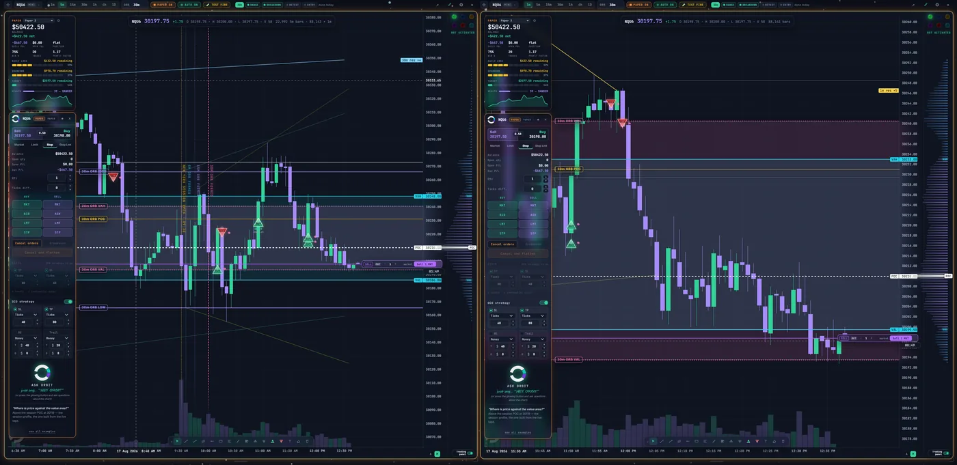
Task: Open settings gear in right chart top bar
Action: click(x=937, y=5)
